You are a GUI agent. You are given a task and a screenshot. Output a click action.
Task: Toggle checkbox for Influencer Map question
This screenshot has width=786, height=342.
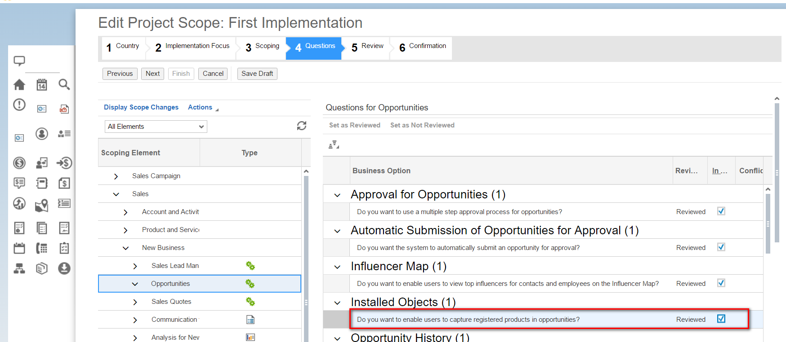pyautogui.click(x=721, y=283)
